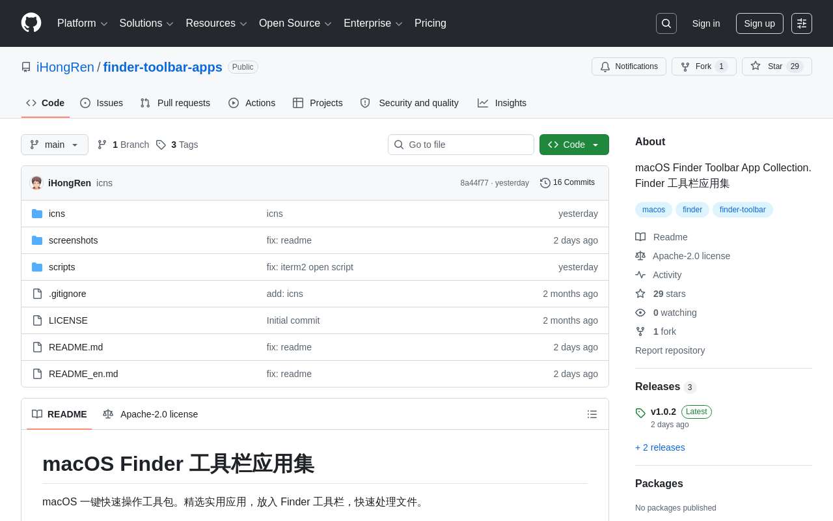Expand the Platform menu

(x=82, y=23)
